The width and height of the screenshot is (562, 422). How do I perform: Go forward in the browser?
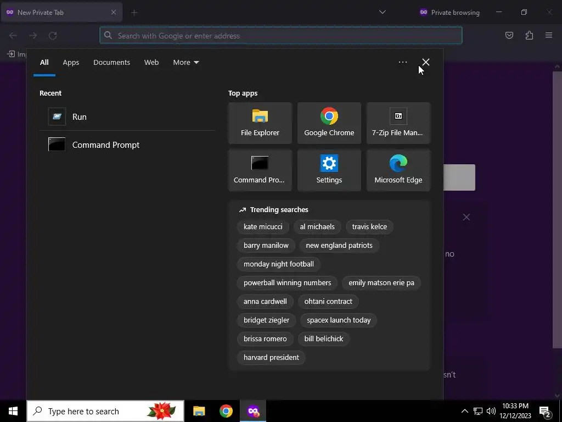[x=33, y=35]
